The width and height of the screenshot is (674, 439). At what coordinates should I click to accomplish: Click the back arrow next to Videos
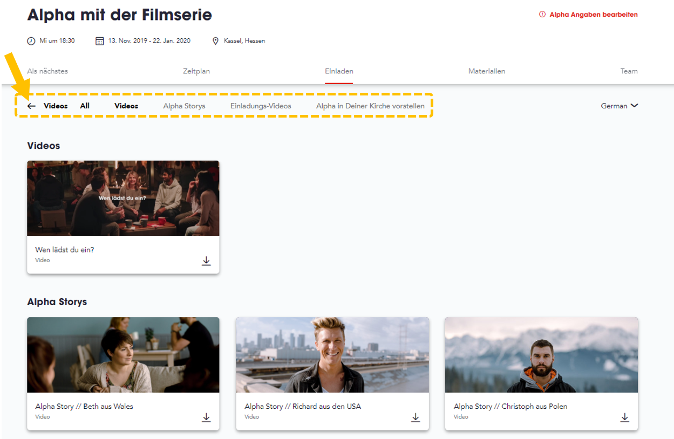(31, 106)
